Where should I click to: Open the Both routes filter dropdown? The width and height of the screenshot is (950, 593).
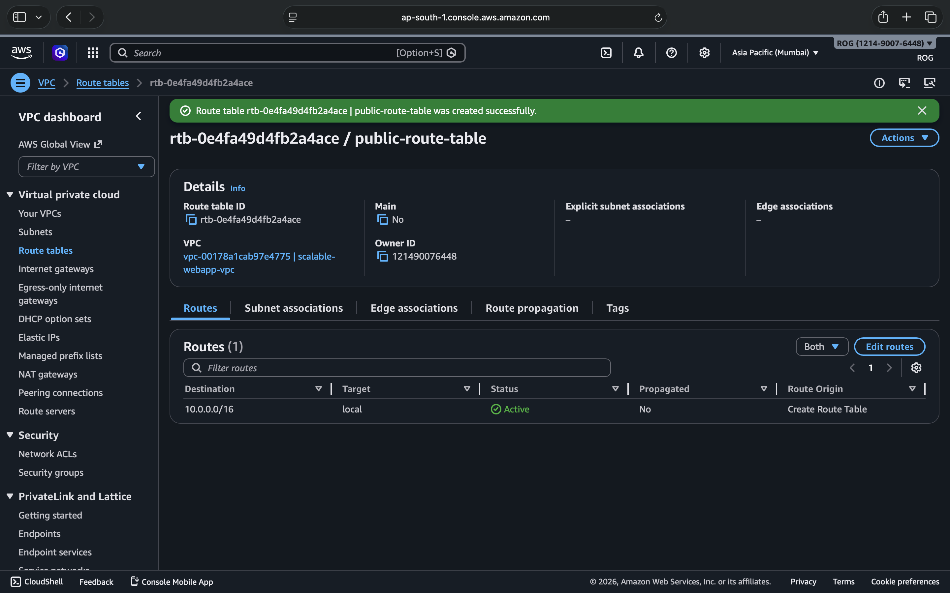pyautogui.click(x=822, y=347)
